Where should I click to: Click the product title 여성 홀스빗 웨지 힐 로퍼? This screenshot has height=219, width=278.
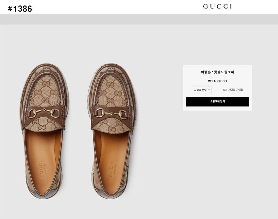(x=217, y=72)
